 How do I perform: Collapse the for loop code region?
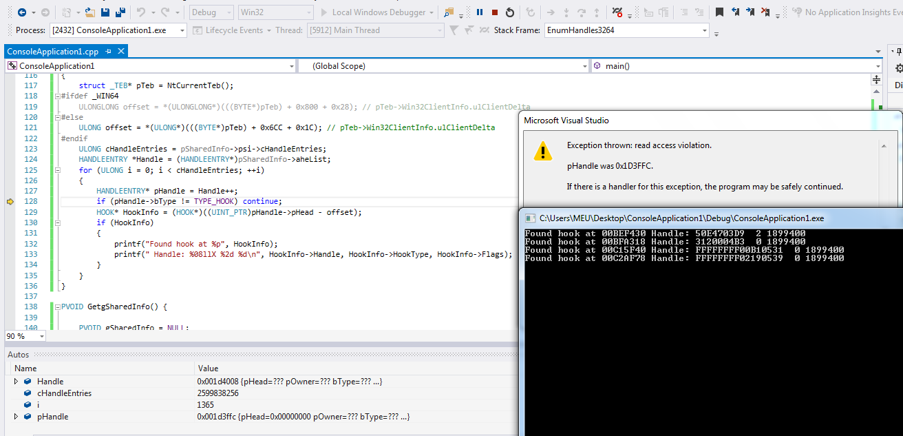click(x=56, y=170)
